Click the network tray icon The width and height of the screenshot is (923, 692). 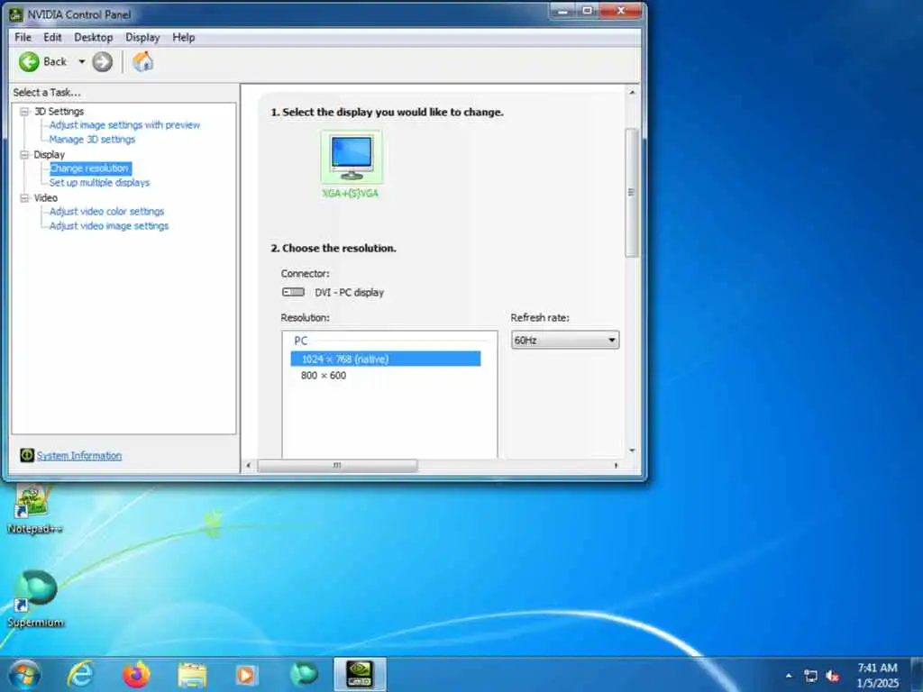pyautogui.click(x=810, y=676)
